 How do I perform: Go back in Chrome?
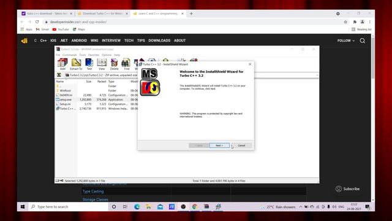click(x=22, y=22)
